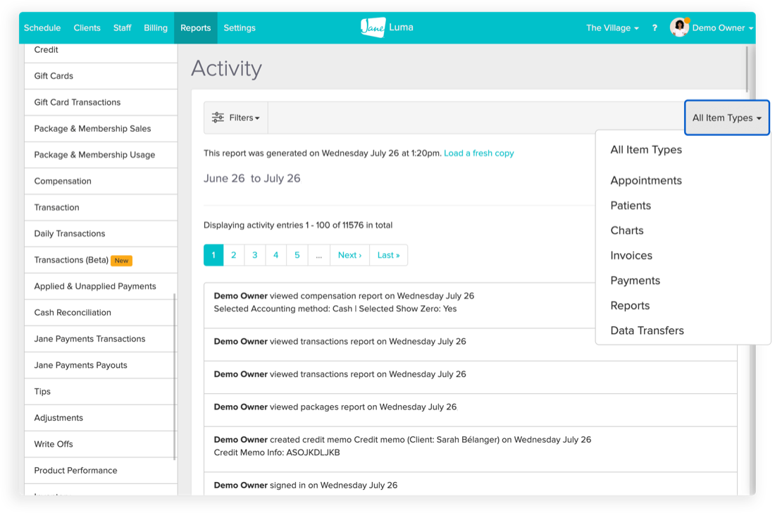Switch to the Schedule tab
775x513 pixels.
(42, 28)
